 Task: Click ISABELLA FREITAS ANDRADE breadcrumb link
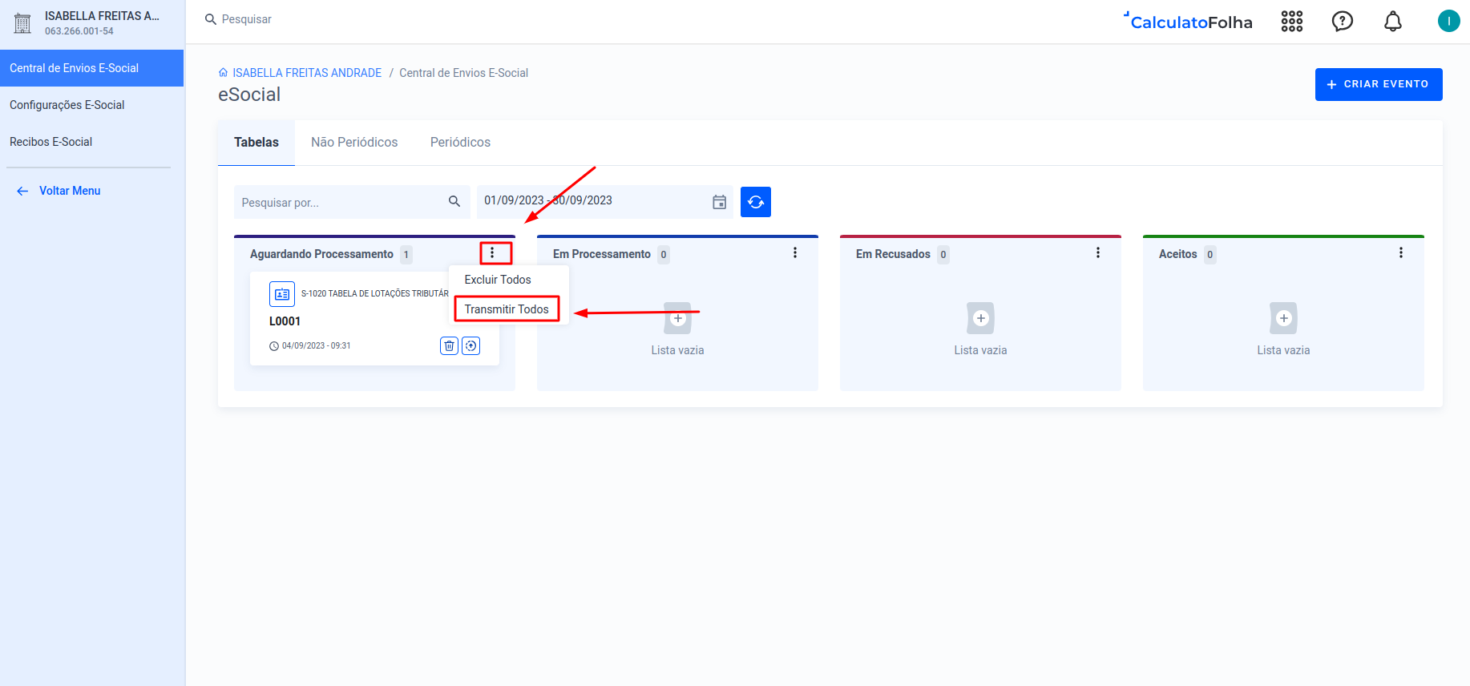pyautogui.click(x=307, y=73)
